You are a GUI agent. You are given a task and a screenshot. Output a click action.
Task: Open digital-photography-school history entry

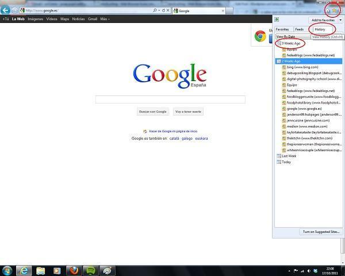pyautogui.click(x=312, y=79)
